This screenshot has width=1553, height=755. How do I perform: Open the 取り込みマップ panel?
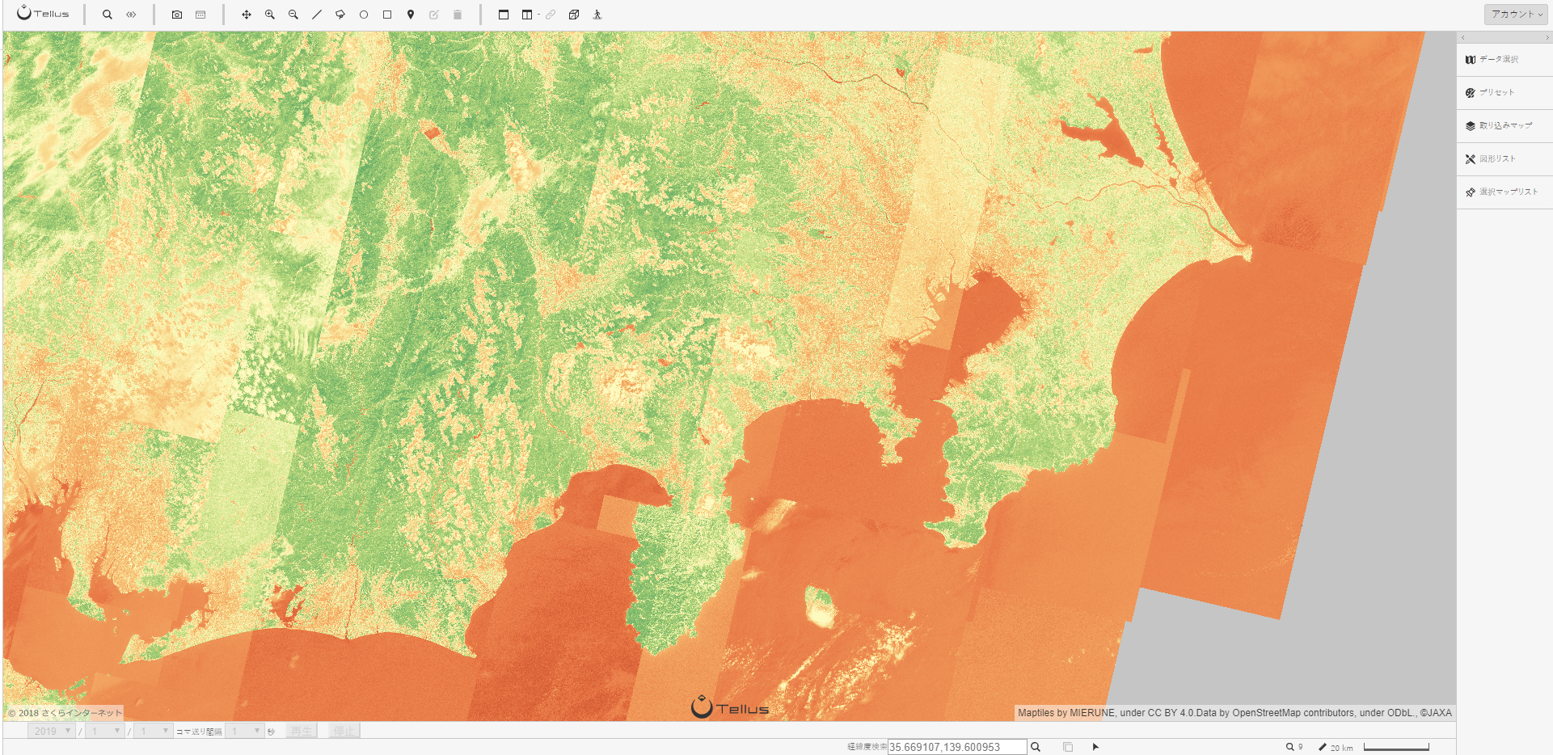pyautogui.click(x=1504, y=126)
